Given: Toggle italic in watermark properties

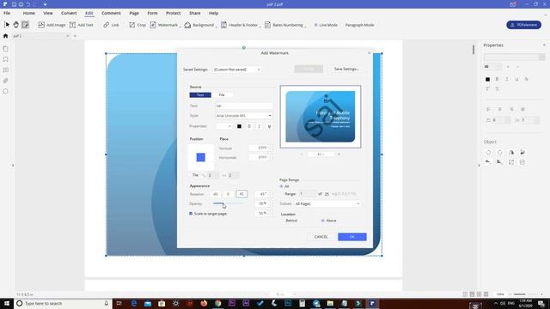Looking at the screenshot, I should [260, 126].
